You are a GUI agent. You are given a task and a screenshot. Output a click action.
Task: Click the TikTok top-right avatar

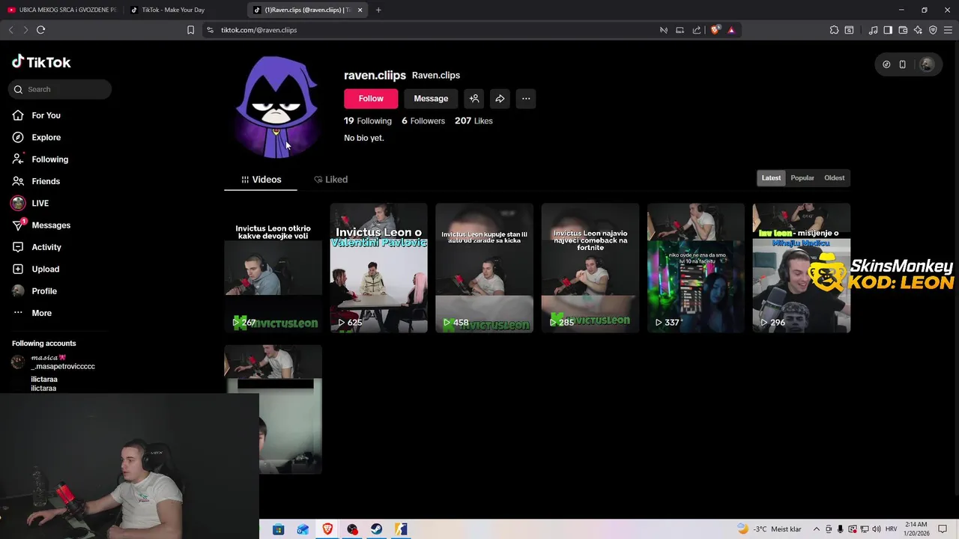pyautogui.click(x=928, y=64)
